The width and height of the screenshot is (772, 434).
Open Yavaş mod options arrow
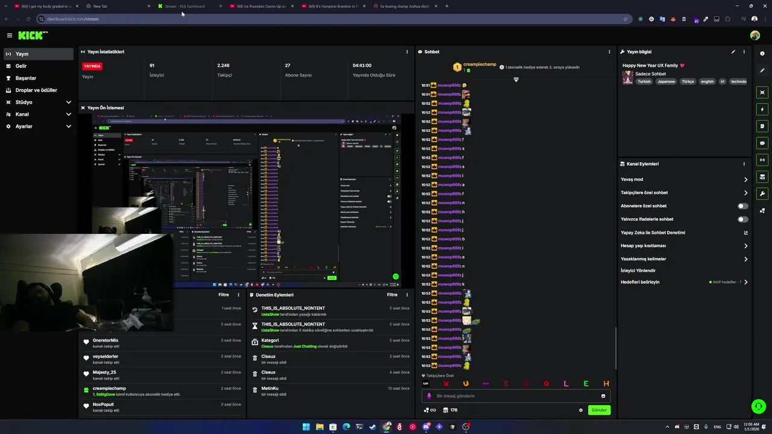click(745, 180)
